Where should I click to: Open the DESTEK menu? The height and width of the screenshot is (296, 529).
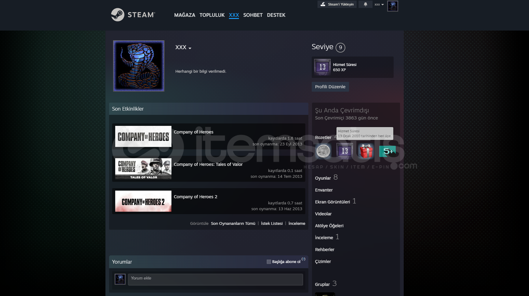point(276,15)
